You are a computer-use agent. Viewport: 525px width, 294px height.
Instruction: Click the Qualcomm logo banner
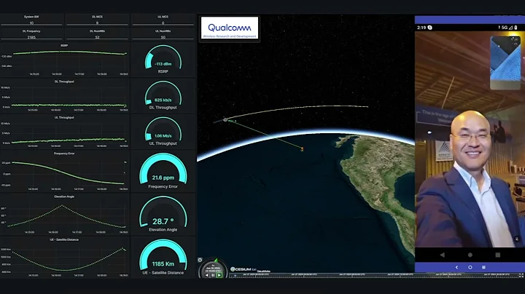coord(230,28)
